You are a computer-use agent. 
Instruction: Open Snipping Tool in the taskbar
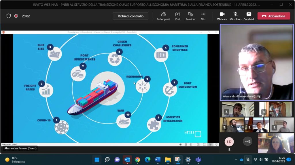(x=178, y=160)
